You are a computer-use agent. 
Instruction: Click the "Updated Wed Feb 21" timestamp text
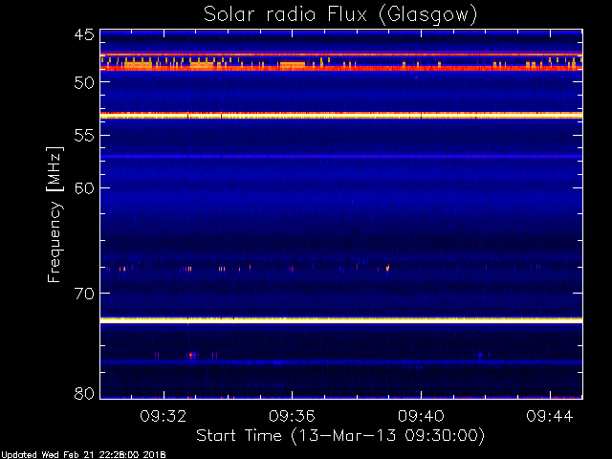point(83,455)
